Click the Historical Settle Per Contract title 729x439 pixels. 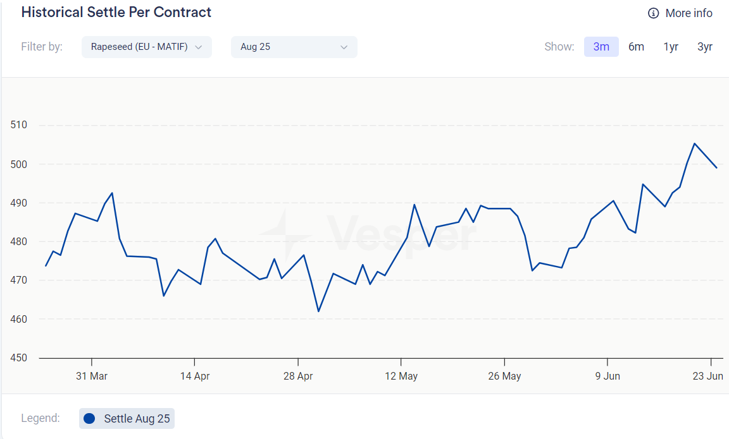coord(116,13)
